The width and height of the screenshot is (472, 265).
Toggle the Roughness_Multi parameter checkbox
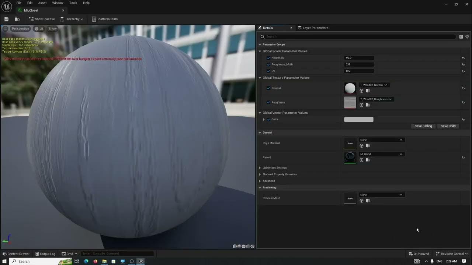tap(268, 64)
